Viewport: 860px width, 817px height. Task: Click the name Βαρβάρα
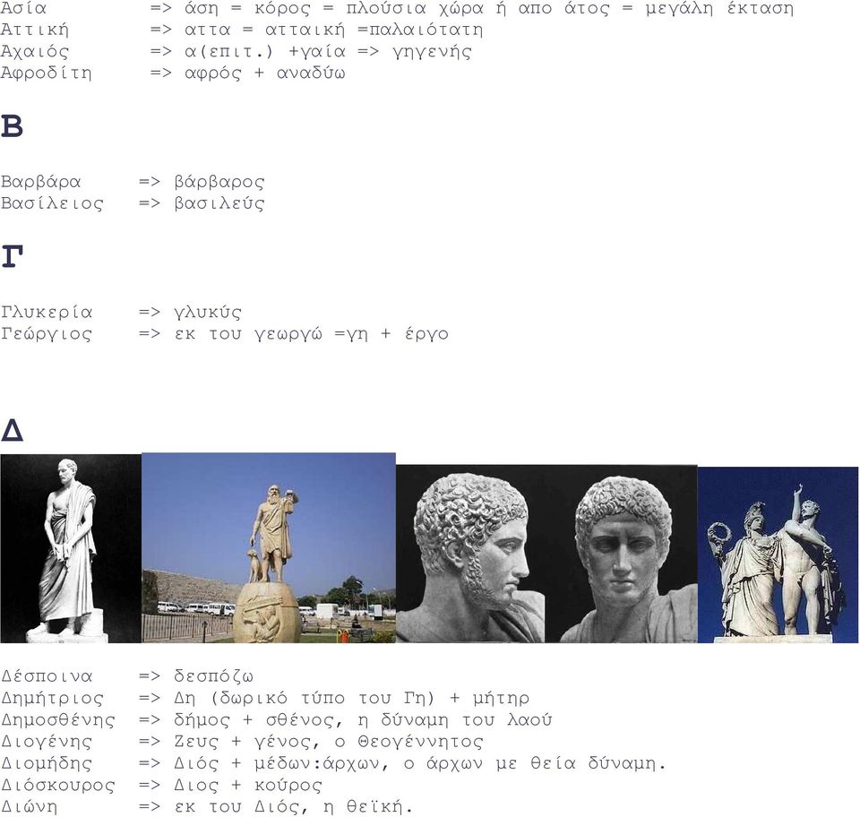coord(41,182)
